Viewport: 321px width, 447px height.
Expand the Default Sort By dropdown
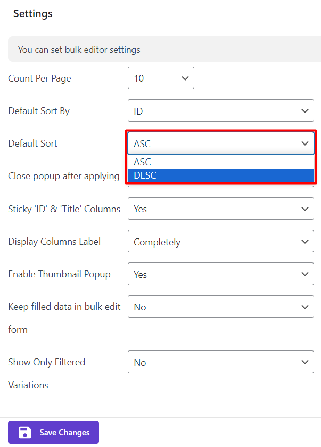tap(220, 111)
